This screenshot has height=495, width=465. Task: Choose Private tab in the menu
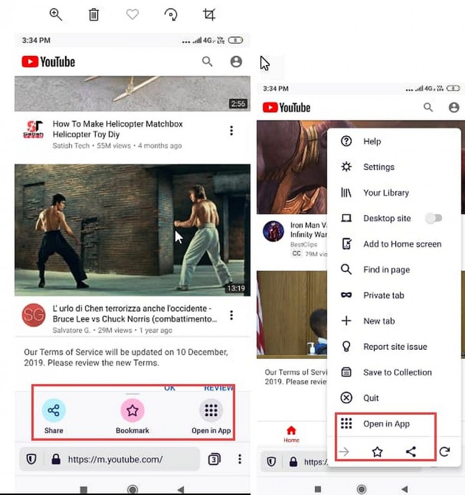pyautogui.click(x=383, y=295)
